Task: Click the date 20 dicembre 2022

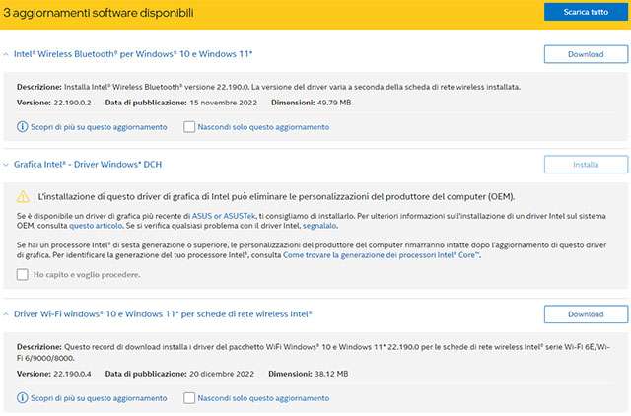Action: pyautogui.click(x=222, y=374)
